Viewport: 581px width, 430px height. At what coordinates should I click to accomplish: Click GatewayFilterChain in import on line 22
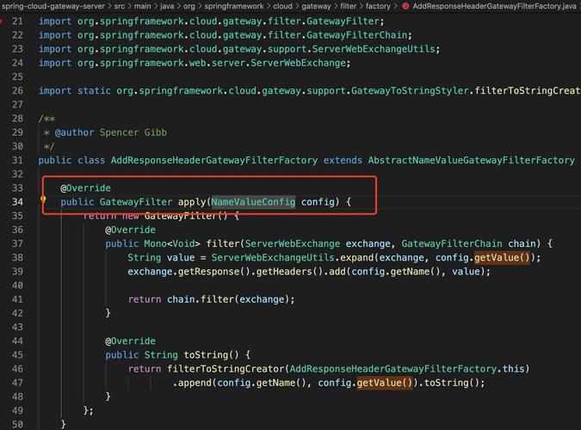pos(357,35)
